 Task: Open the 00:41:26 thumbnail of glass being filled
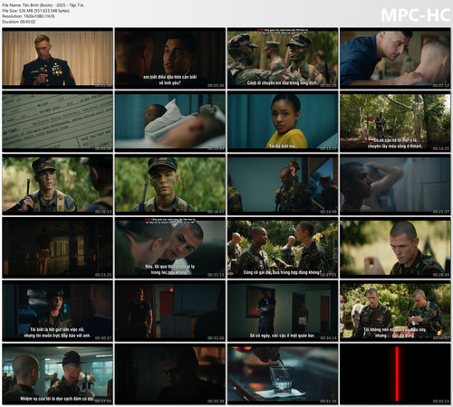coord(283,374)
